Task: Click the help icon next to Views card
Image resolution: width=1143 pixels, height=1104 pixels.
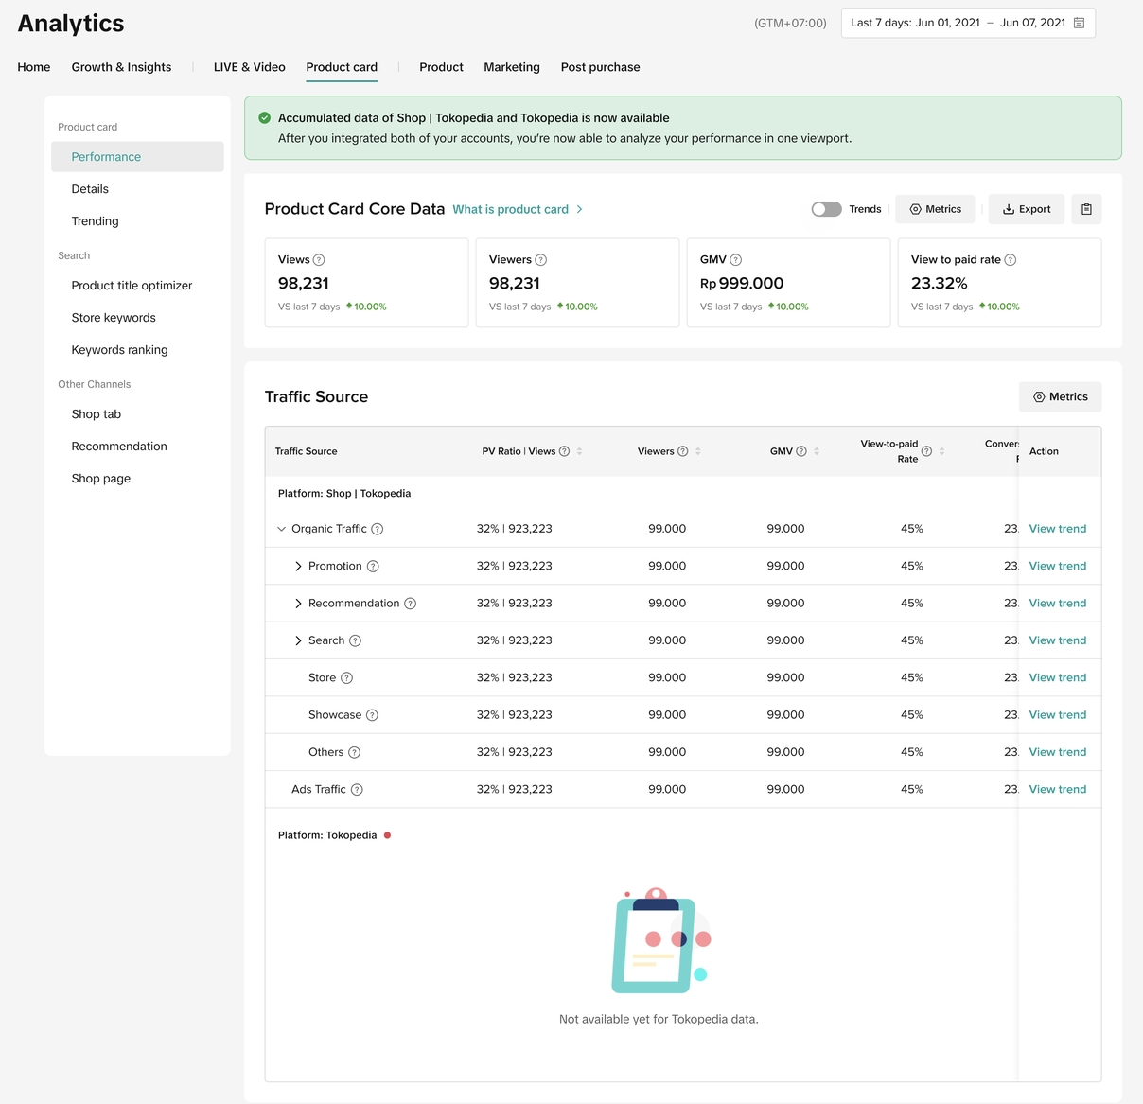Action: 319,260
